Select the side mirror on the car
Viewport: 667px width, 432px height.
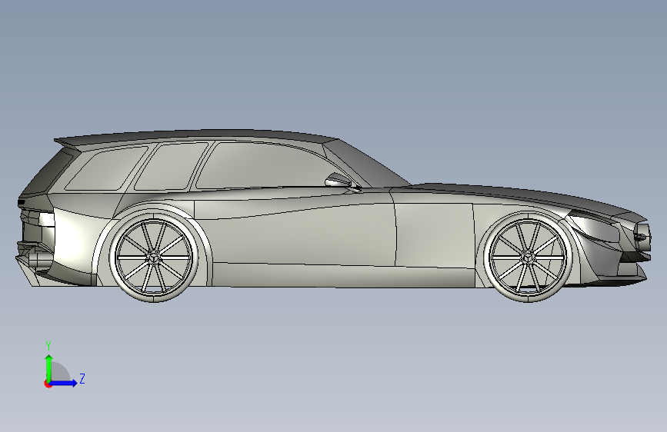(x=339, y=181)
